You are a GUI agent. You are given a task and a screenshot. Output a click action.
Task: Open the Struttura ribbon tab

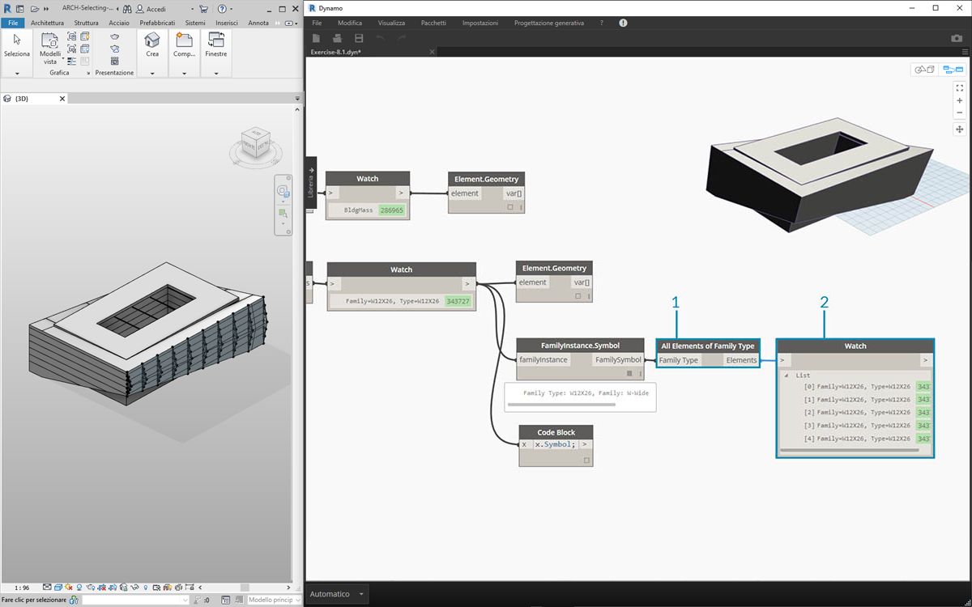[86, 23]
